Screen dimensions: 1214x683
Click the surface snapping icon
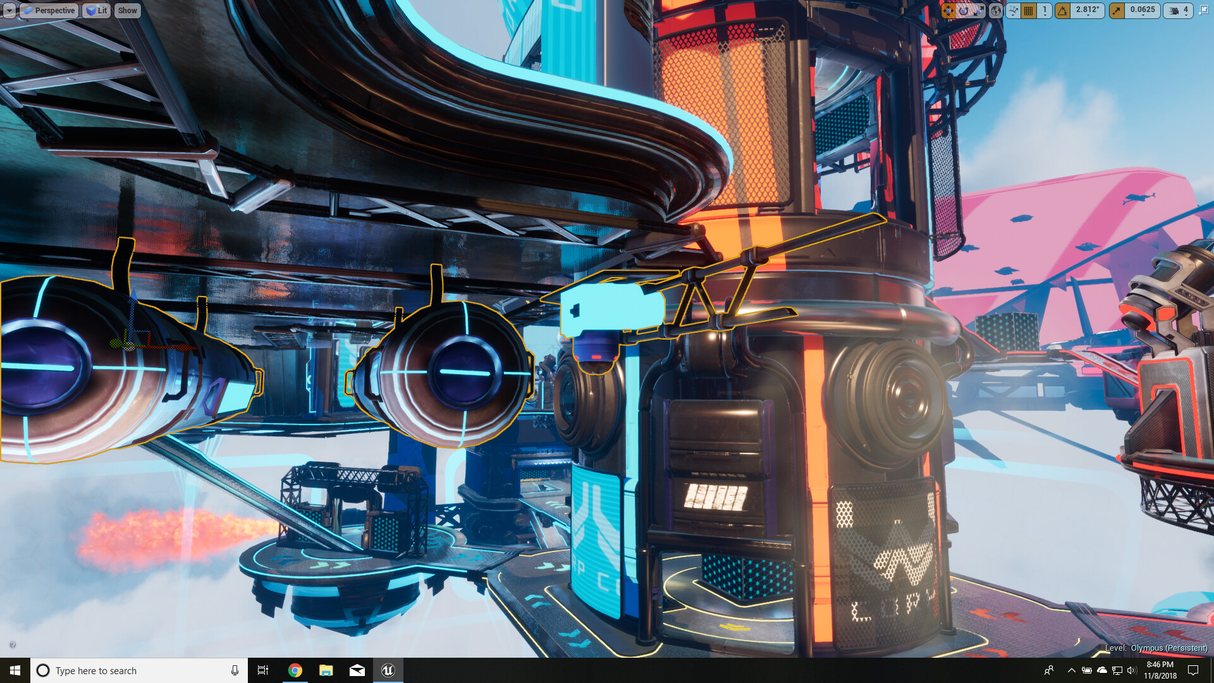[x=1013, y=11]
